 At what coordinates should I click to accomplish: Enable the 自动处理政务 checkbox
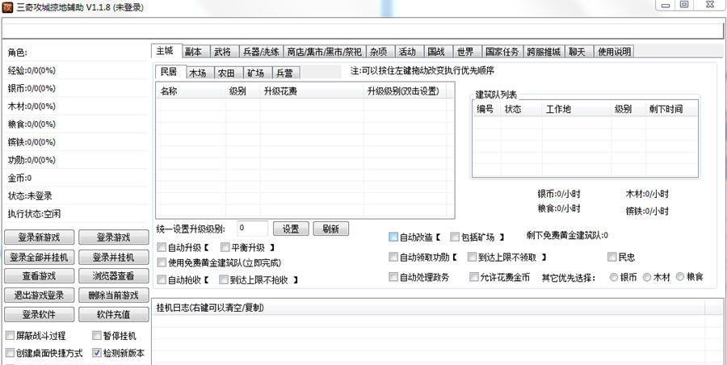click(x=393, y=277)
